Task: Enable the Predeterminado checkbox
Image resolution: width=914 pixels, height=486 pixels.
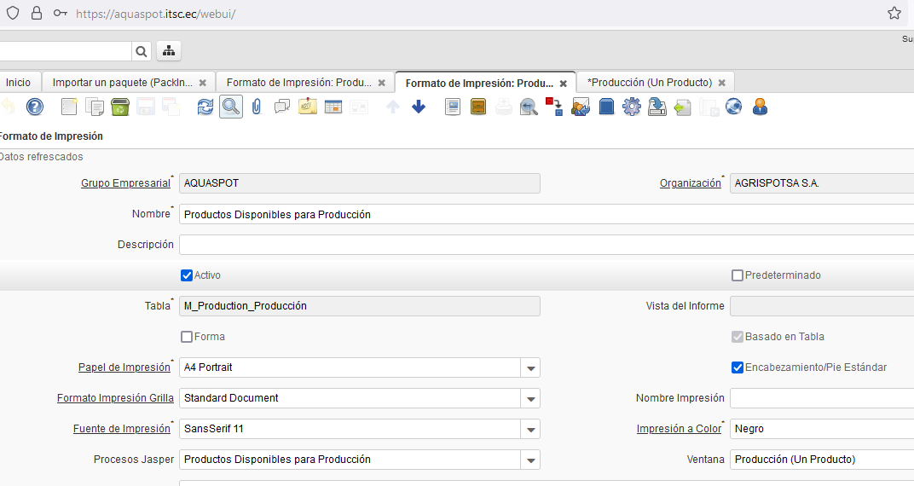Action: pyautogui.click(x=738, y=275)
